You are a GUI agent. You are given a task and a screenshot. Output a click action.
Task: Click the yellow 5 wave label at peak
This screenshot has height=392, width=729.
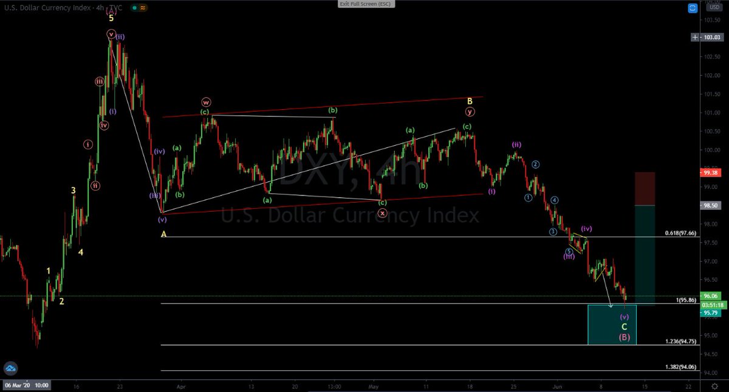tap(111, 18)
